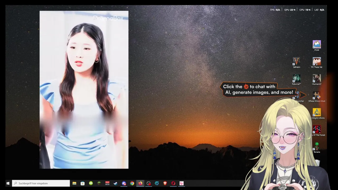Open the red Voice Meter taskbar icon
This screenshot has width=338, height=190.
[x=107, y=183]
